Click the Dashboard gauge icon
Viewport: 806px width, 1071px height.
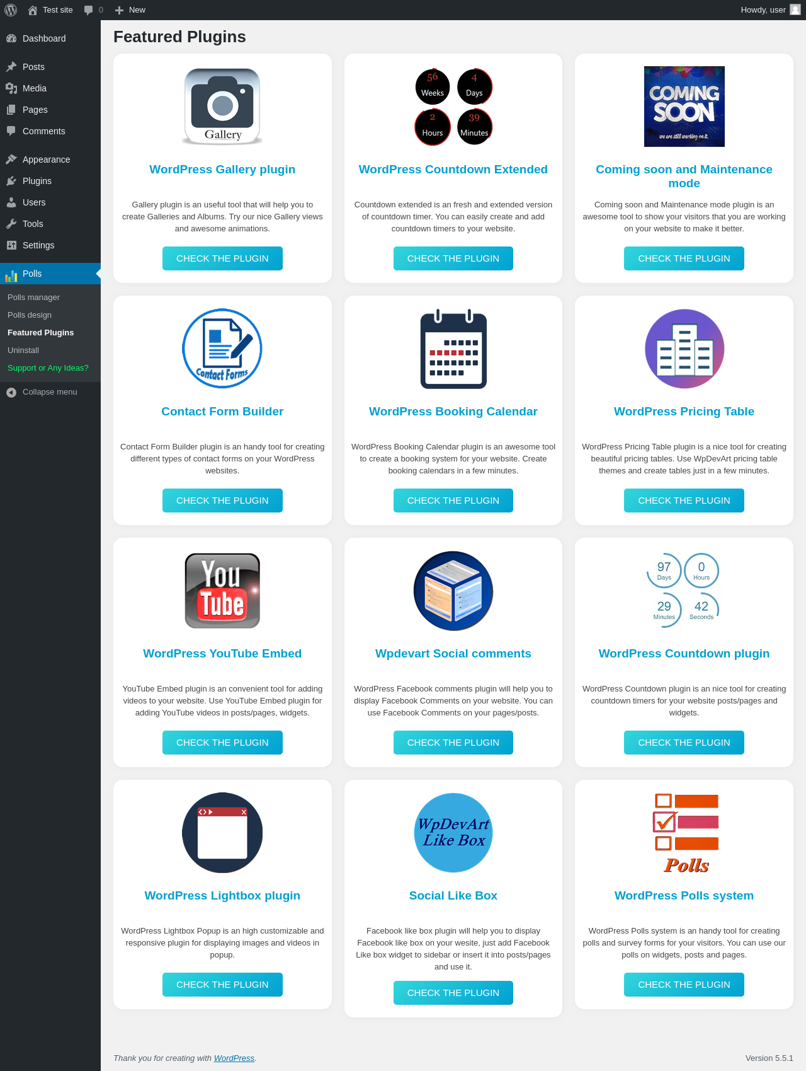pyautogui.click(x=11, y=38)
